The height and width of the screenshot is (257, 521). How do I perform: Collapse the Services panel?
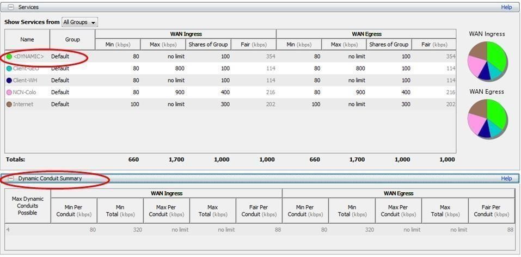pyautogui.click(x=11, y=7)
